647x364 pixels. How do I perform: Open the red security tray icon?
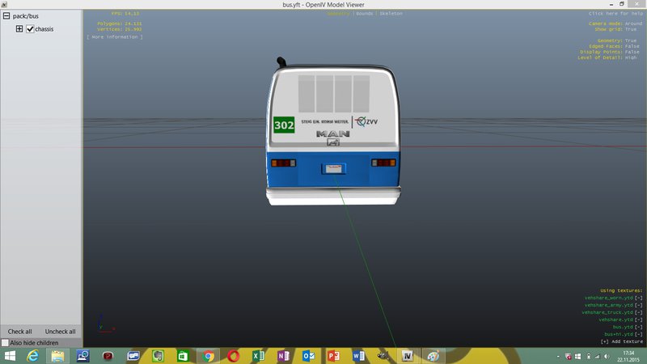[x=569, y=356]
